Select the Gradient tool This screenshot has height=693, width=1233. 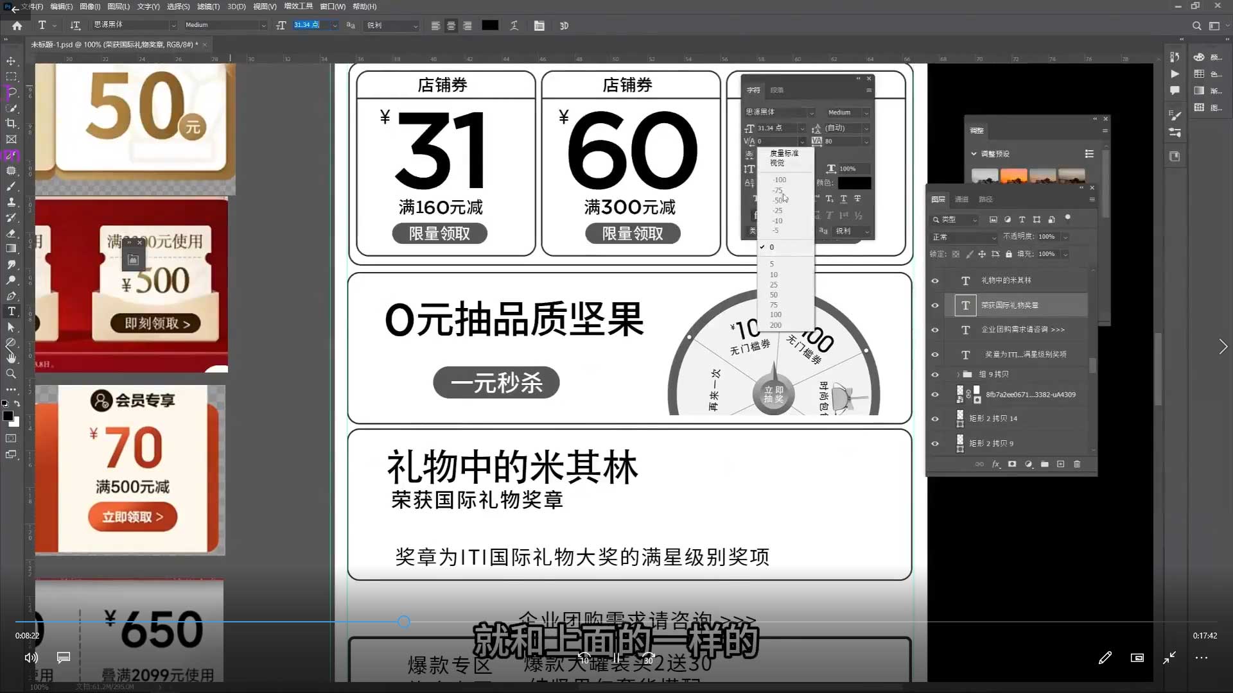coord(11,248)
